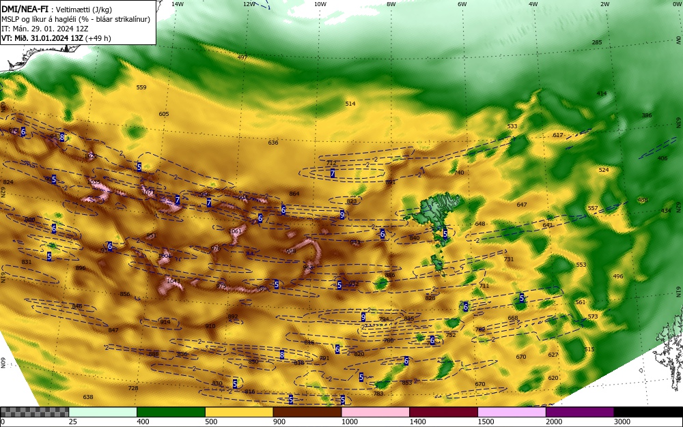Click the 414 map value
Viewport: 683px width, 427px height.
(x=602, y=93)
